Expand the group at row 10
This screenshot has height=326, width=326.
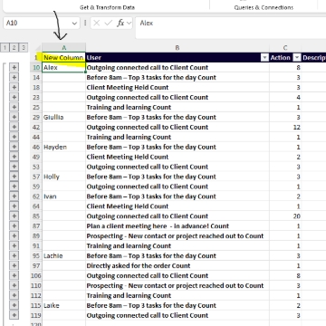pos(14,68)
